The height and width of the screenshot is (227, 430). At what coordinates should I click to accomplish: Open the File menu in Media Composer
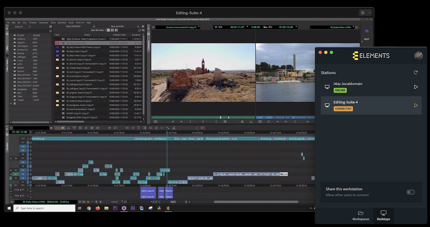click(x=8, y=23)
